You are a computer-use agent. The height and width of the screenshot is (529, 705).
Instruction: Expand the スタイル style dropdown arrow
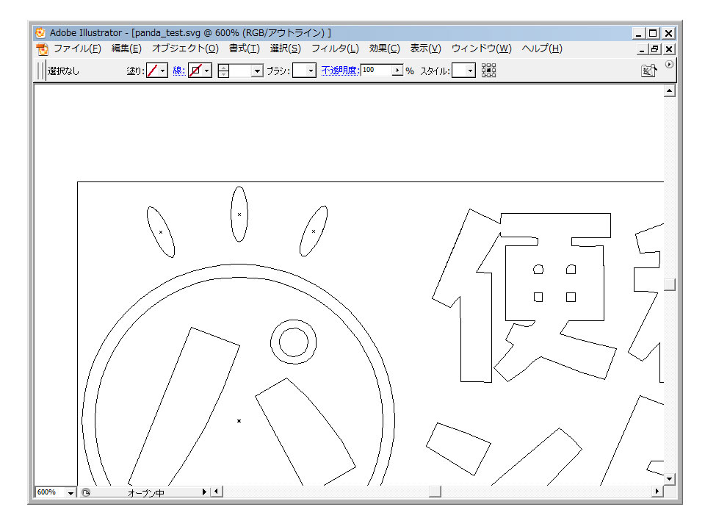[470, 71]
